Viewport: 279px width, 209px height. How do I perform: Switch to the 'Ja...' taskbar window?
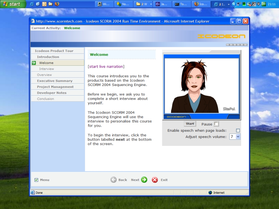[162, 4]
